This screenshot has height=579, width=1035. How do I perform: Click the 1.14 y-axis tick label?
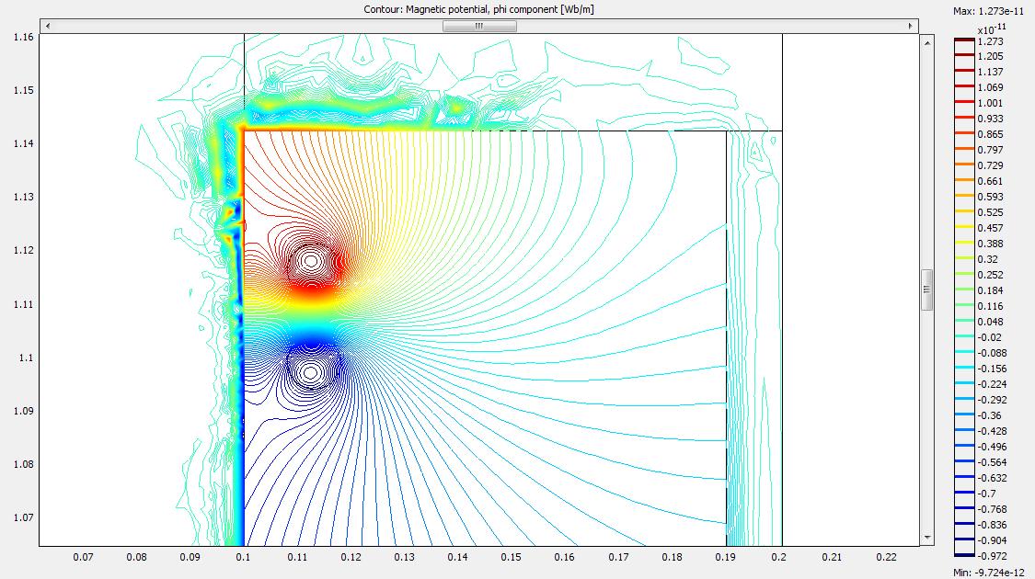(x=24, y=143)
